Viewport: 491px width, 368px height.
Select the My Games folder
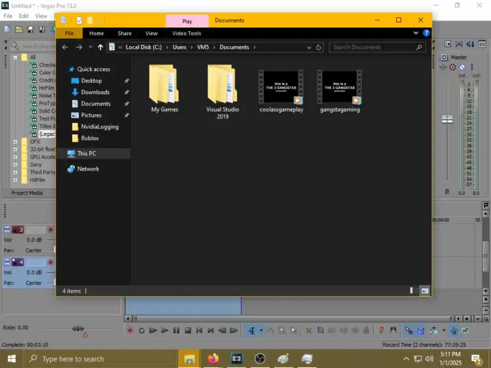(x=165, y=89)
